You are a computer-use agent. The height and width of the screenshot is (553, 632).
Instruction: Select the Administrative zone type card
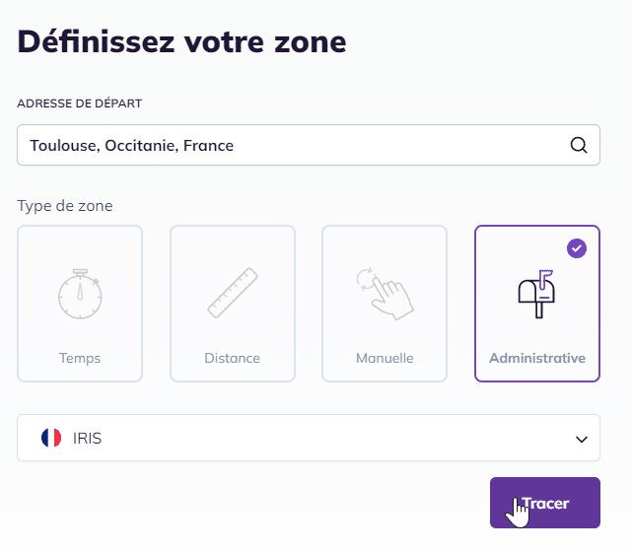click(x=537, y=304)
